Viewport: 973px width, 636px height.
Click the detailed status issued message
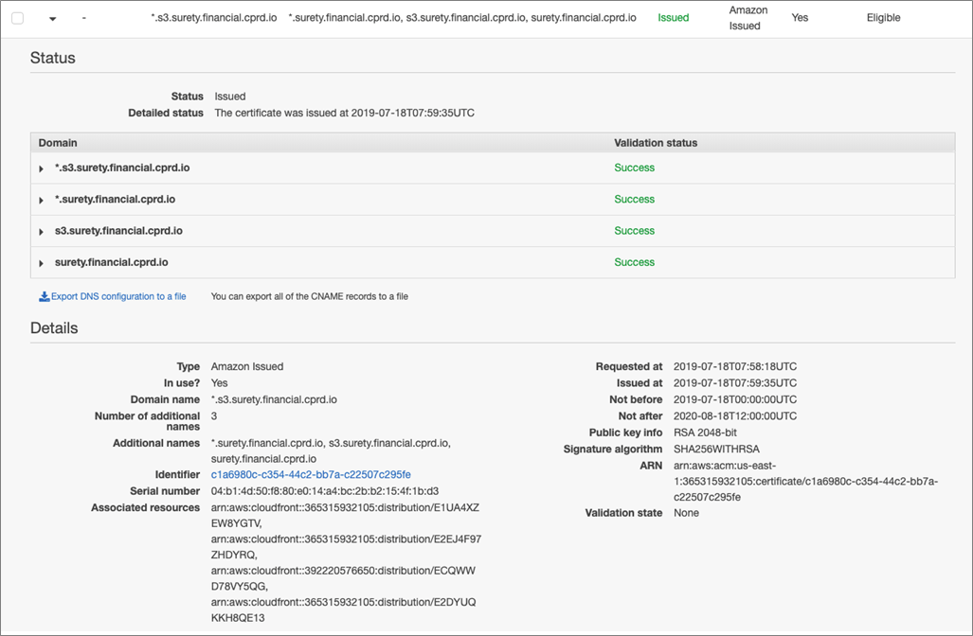[x=345, y=113]
